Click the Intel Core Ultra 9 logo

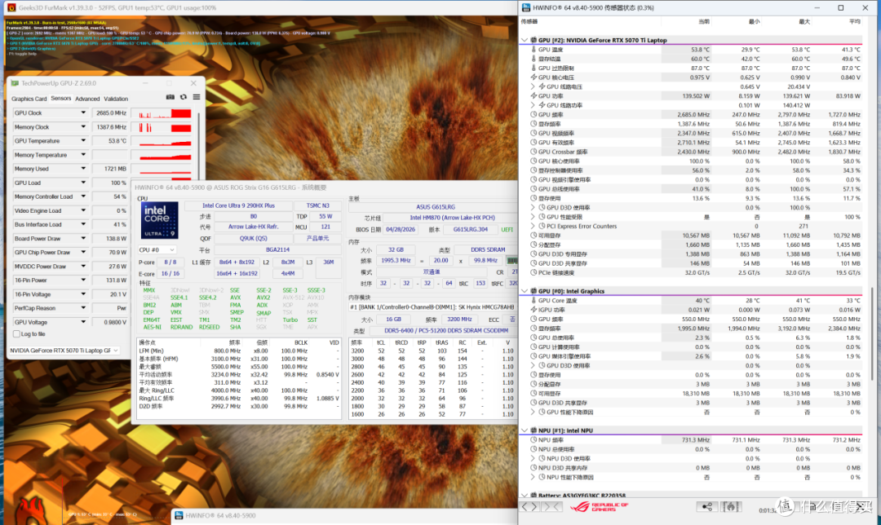point(159,220)
